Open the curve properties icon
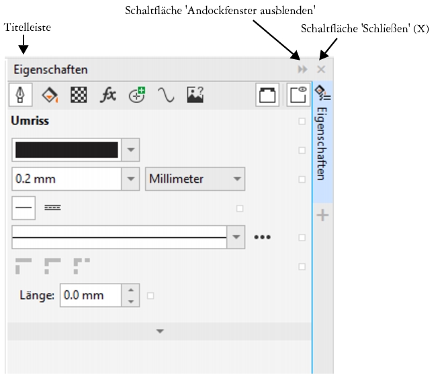Screen dimensions: 446x377 165,95
